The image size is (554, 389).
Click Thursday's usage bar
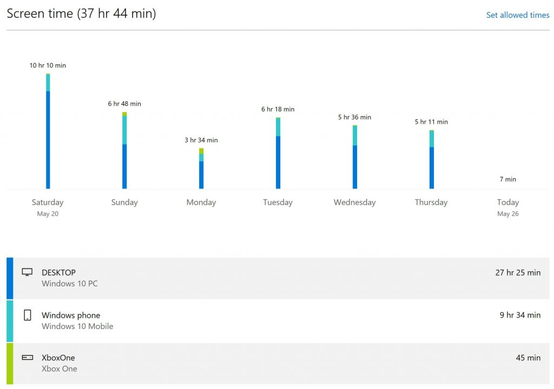tap(431, 159)
